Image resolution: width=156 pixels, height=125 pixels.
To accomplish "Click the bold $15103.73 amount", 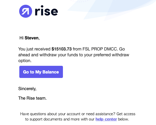I will pyautogui.click(x=62, y=49).
